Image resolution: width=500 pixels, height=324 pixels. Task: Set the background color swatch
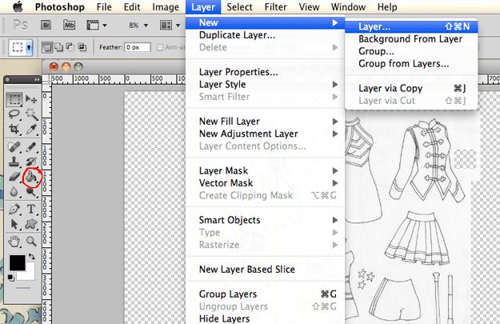pos(29,274)
